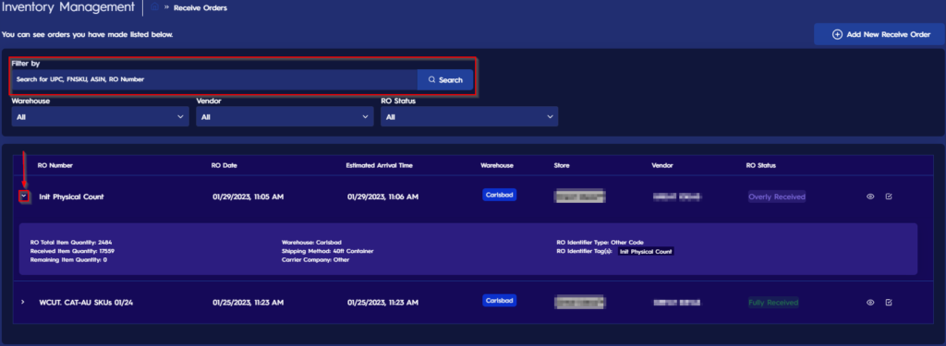
Task: Open the Warehouse filter dropdown
Action: [100, 117]
